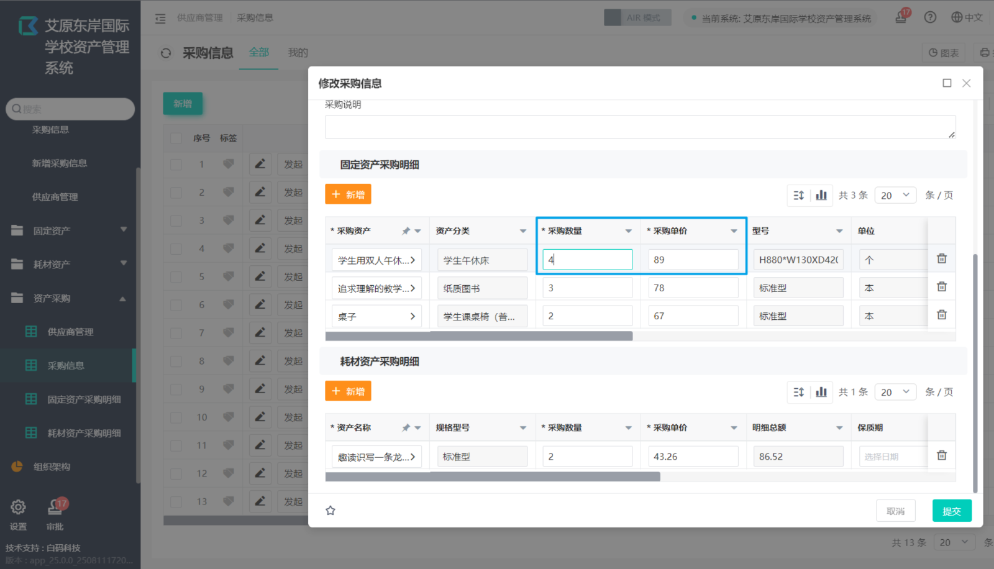Click the trash icon for 桌子 row
This screenshot has width=994, height=569.
[x=941, y=315]
